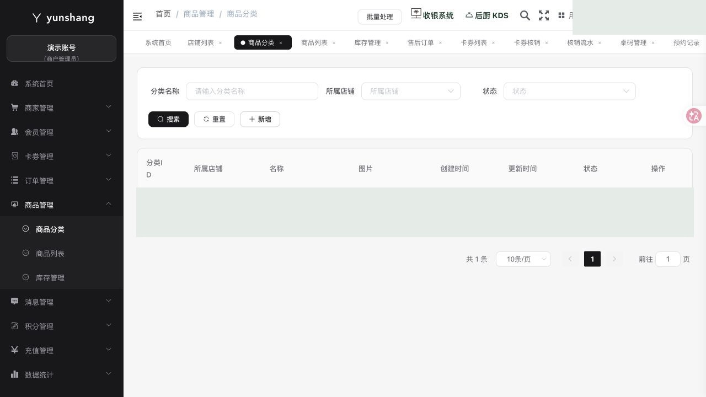
Task: Click the 搜索 button
Action: (x=168, y=119)
